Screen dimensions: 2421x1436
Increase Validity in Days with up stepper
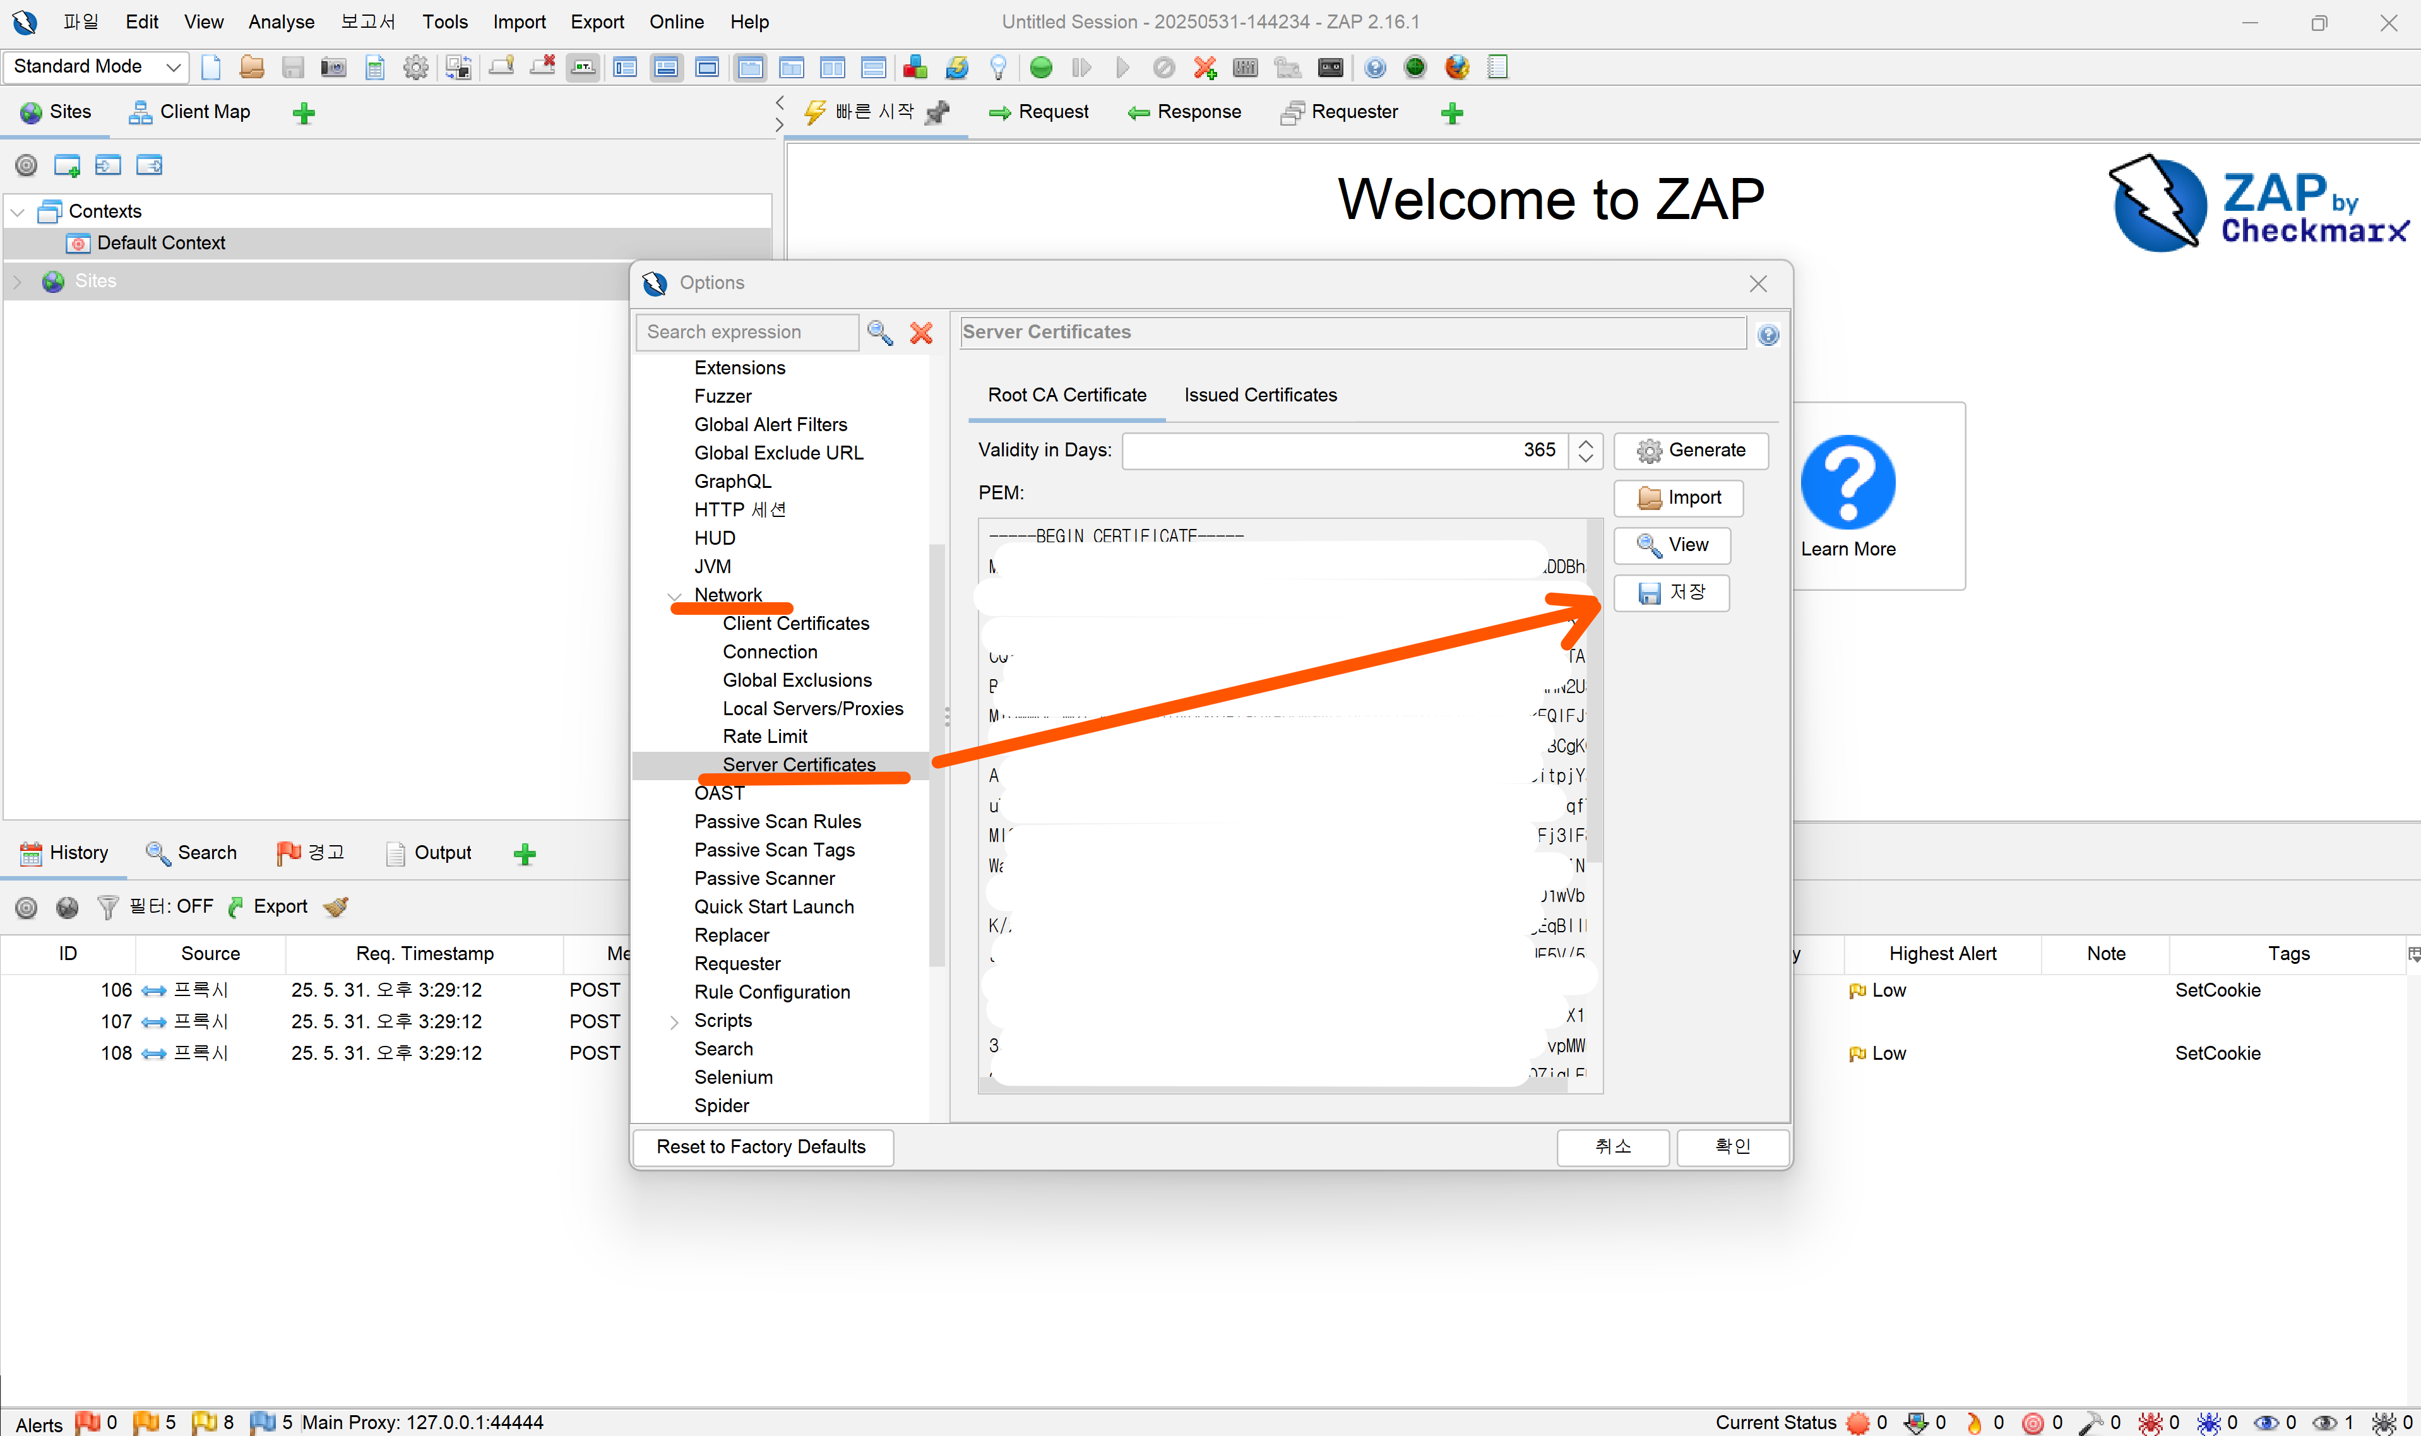pos(1585,443)
